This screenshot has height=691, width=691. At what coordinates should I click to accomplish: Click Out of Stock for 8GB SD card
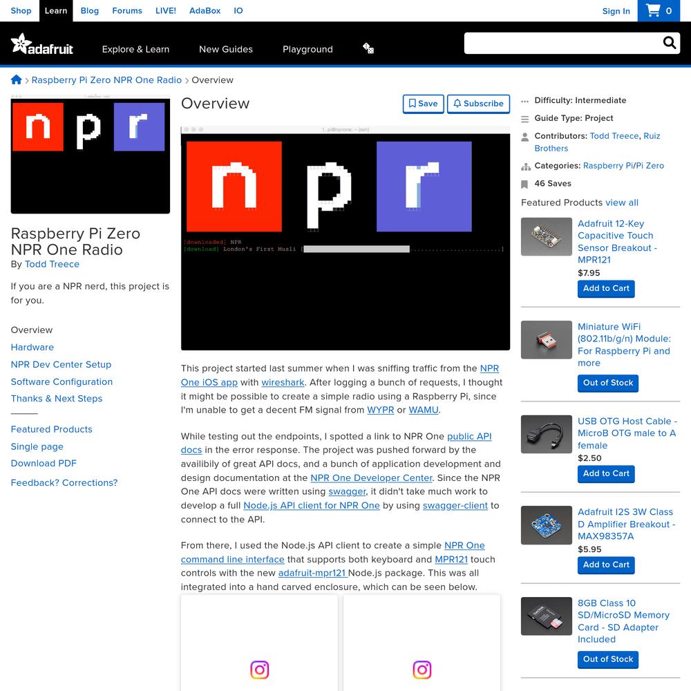[x=607, y=659]
